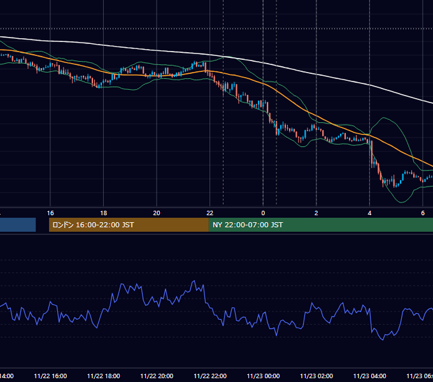Click the dotted horizontal price line at the top

click(216, 29)
